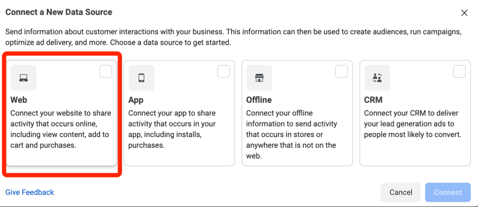Image resolution: width=478 pixels, height=207 pixels.
Task: Click the laptop icon on the Web card
Action: [x=23, y=78]
